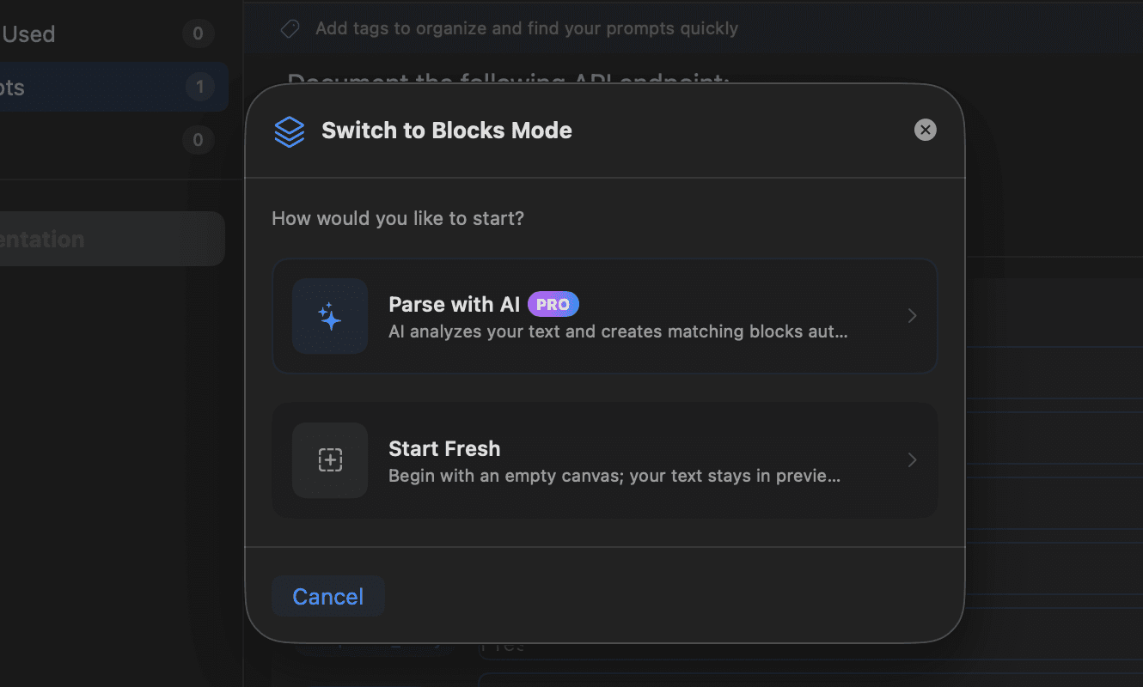Click "AI analyzes your text" description
The width and height of the screenshot is (1143, 687).
click(x=618, y=331)
